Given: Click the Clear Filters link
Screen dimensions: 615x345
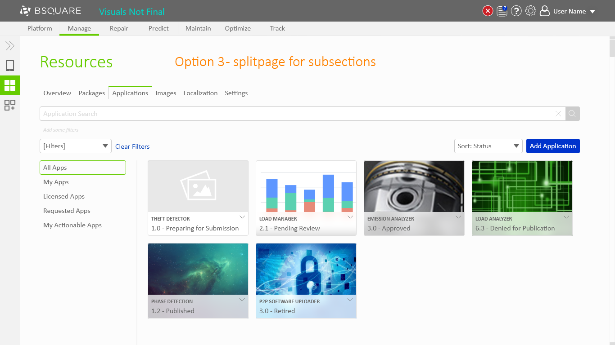Looking at the screenshot, I should pyautogui.click(x=132, y=146).
